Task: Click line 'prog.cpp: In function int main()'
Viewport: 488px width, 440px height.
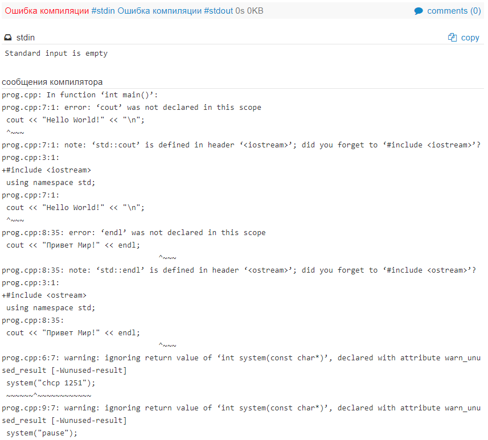Action: click(80, 95)
